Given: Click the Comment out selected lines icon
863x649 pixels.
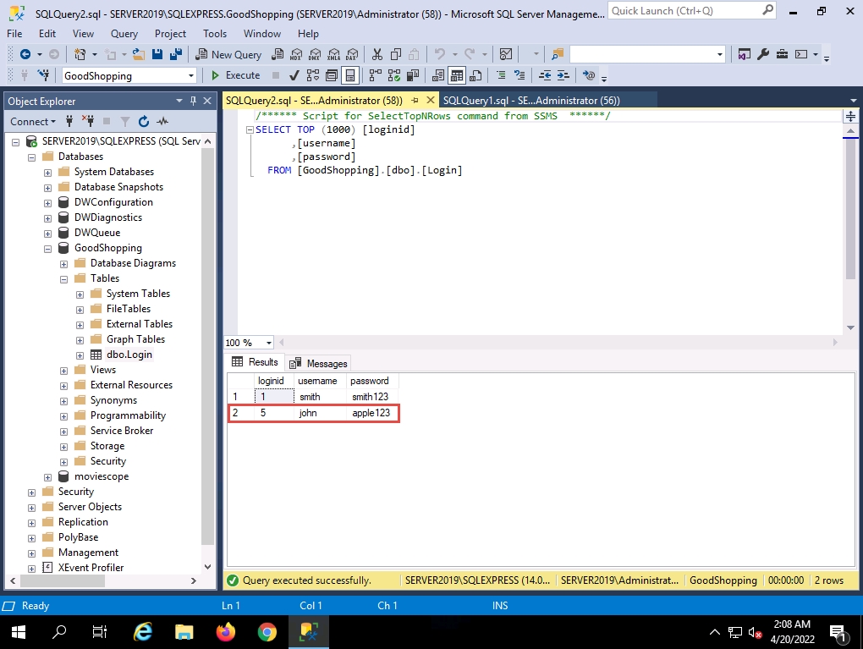Looking at the screenshot, I should click(500, 75).
